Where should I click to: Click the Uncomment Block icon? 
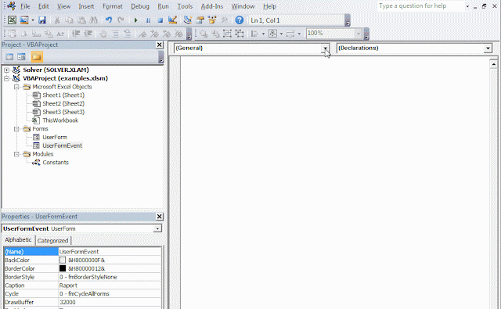pyautogui.click(x=127, y=34)
